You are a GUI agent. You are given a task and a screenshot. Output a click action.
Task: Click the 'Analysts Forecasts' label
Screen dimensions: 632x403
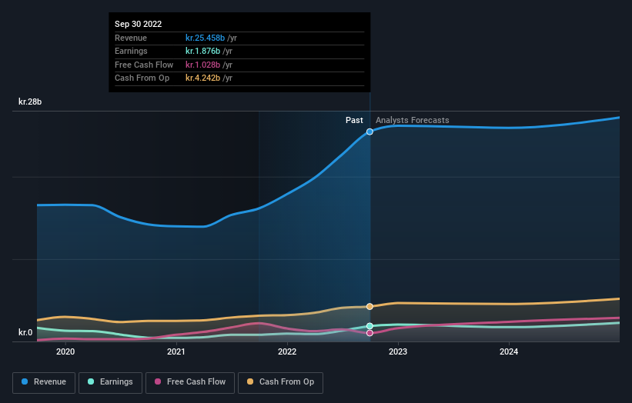tap(413, 120)
